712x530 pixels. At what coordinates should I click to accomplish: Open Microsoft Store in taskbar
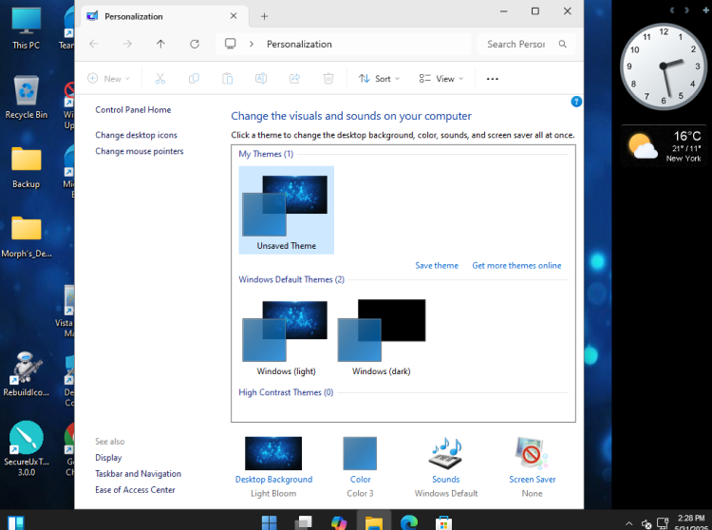pyautogui.click(x=443, y=522)
